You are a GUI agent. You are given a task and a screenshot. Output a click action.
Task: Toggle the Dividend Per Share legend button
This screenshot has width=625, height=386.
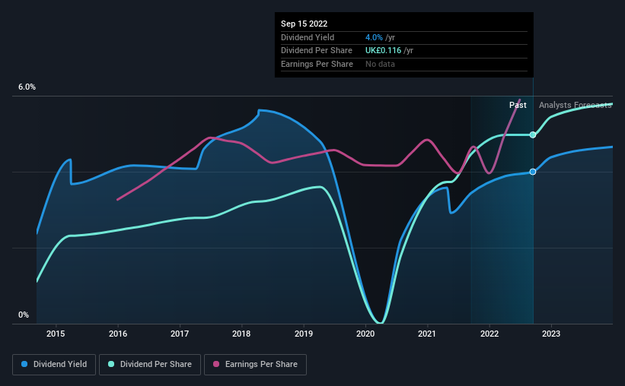coord(150,365)
